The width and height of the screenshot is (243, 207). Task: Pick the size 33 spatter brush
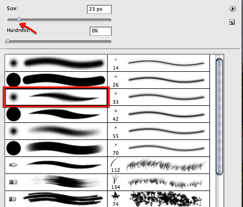coord(159,97)
